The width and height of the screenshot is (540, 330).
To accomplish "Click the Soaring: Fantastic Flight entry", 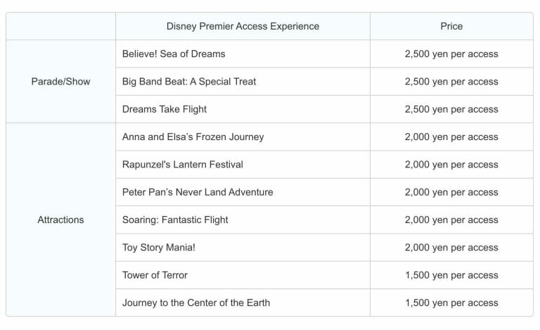I will tap(175, 220).
